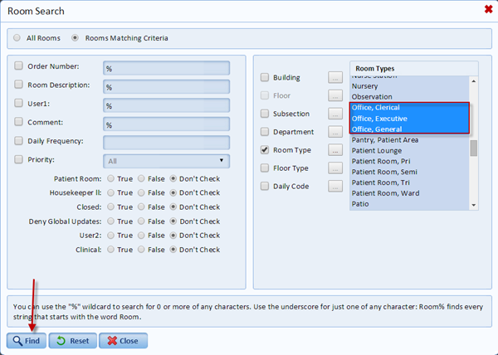Select the All Rooms radio option

[x=17, y=38]
